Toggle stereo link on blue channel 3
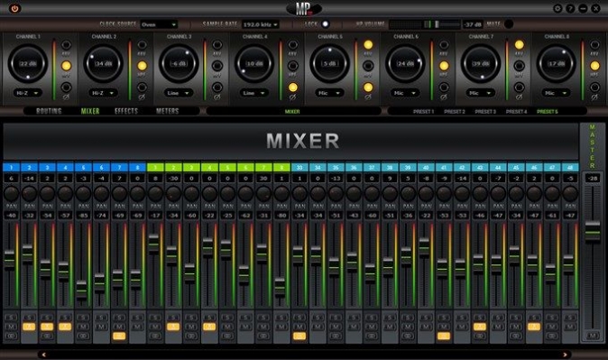This screenshot has height=360, width=608. pos(47,336)
